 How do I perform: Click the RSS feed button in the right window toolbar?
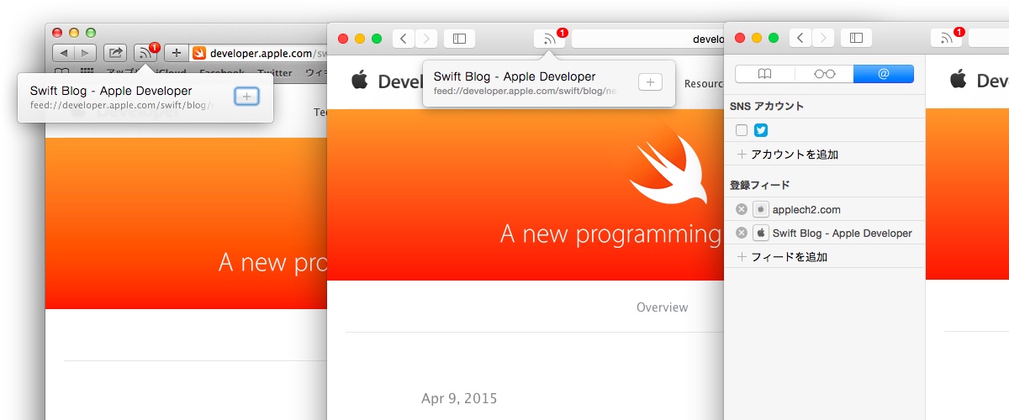[946, 38]
